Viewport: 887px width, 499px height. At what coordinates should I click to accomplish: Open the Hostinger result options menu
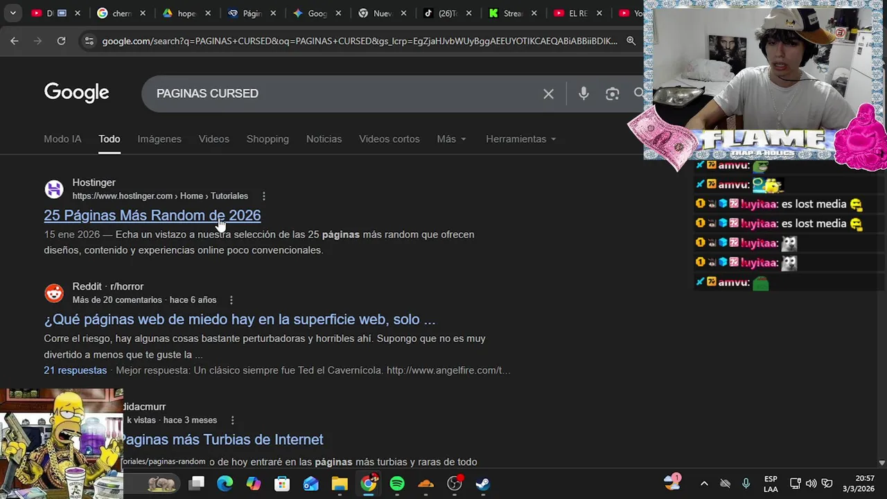pos(263,196)
